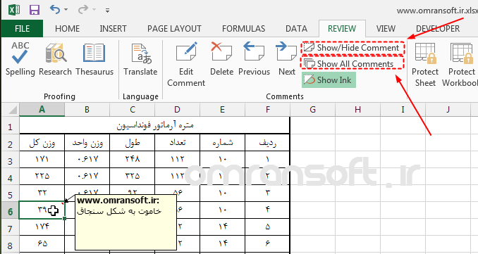Undo the last action
This screenshot has width=478, height=254.
click(55, 10)
